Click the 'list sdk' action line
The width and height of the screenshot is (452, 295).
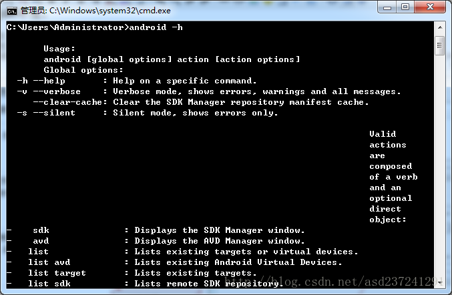[145, 284]
